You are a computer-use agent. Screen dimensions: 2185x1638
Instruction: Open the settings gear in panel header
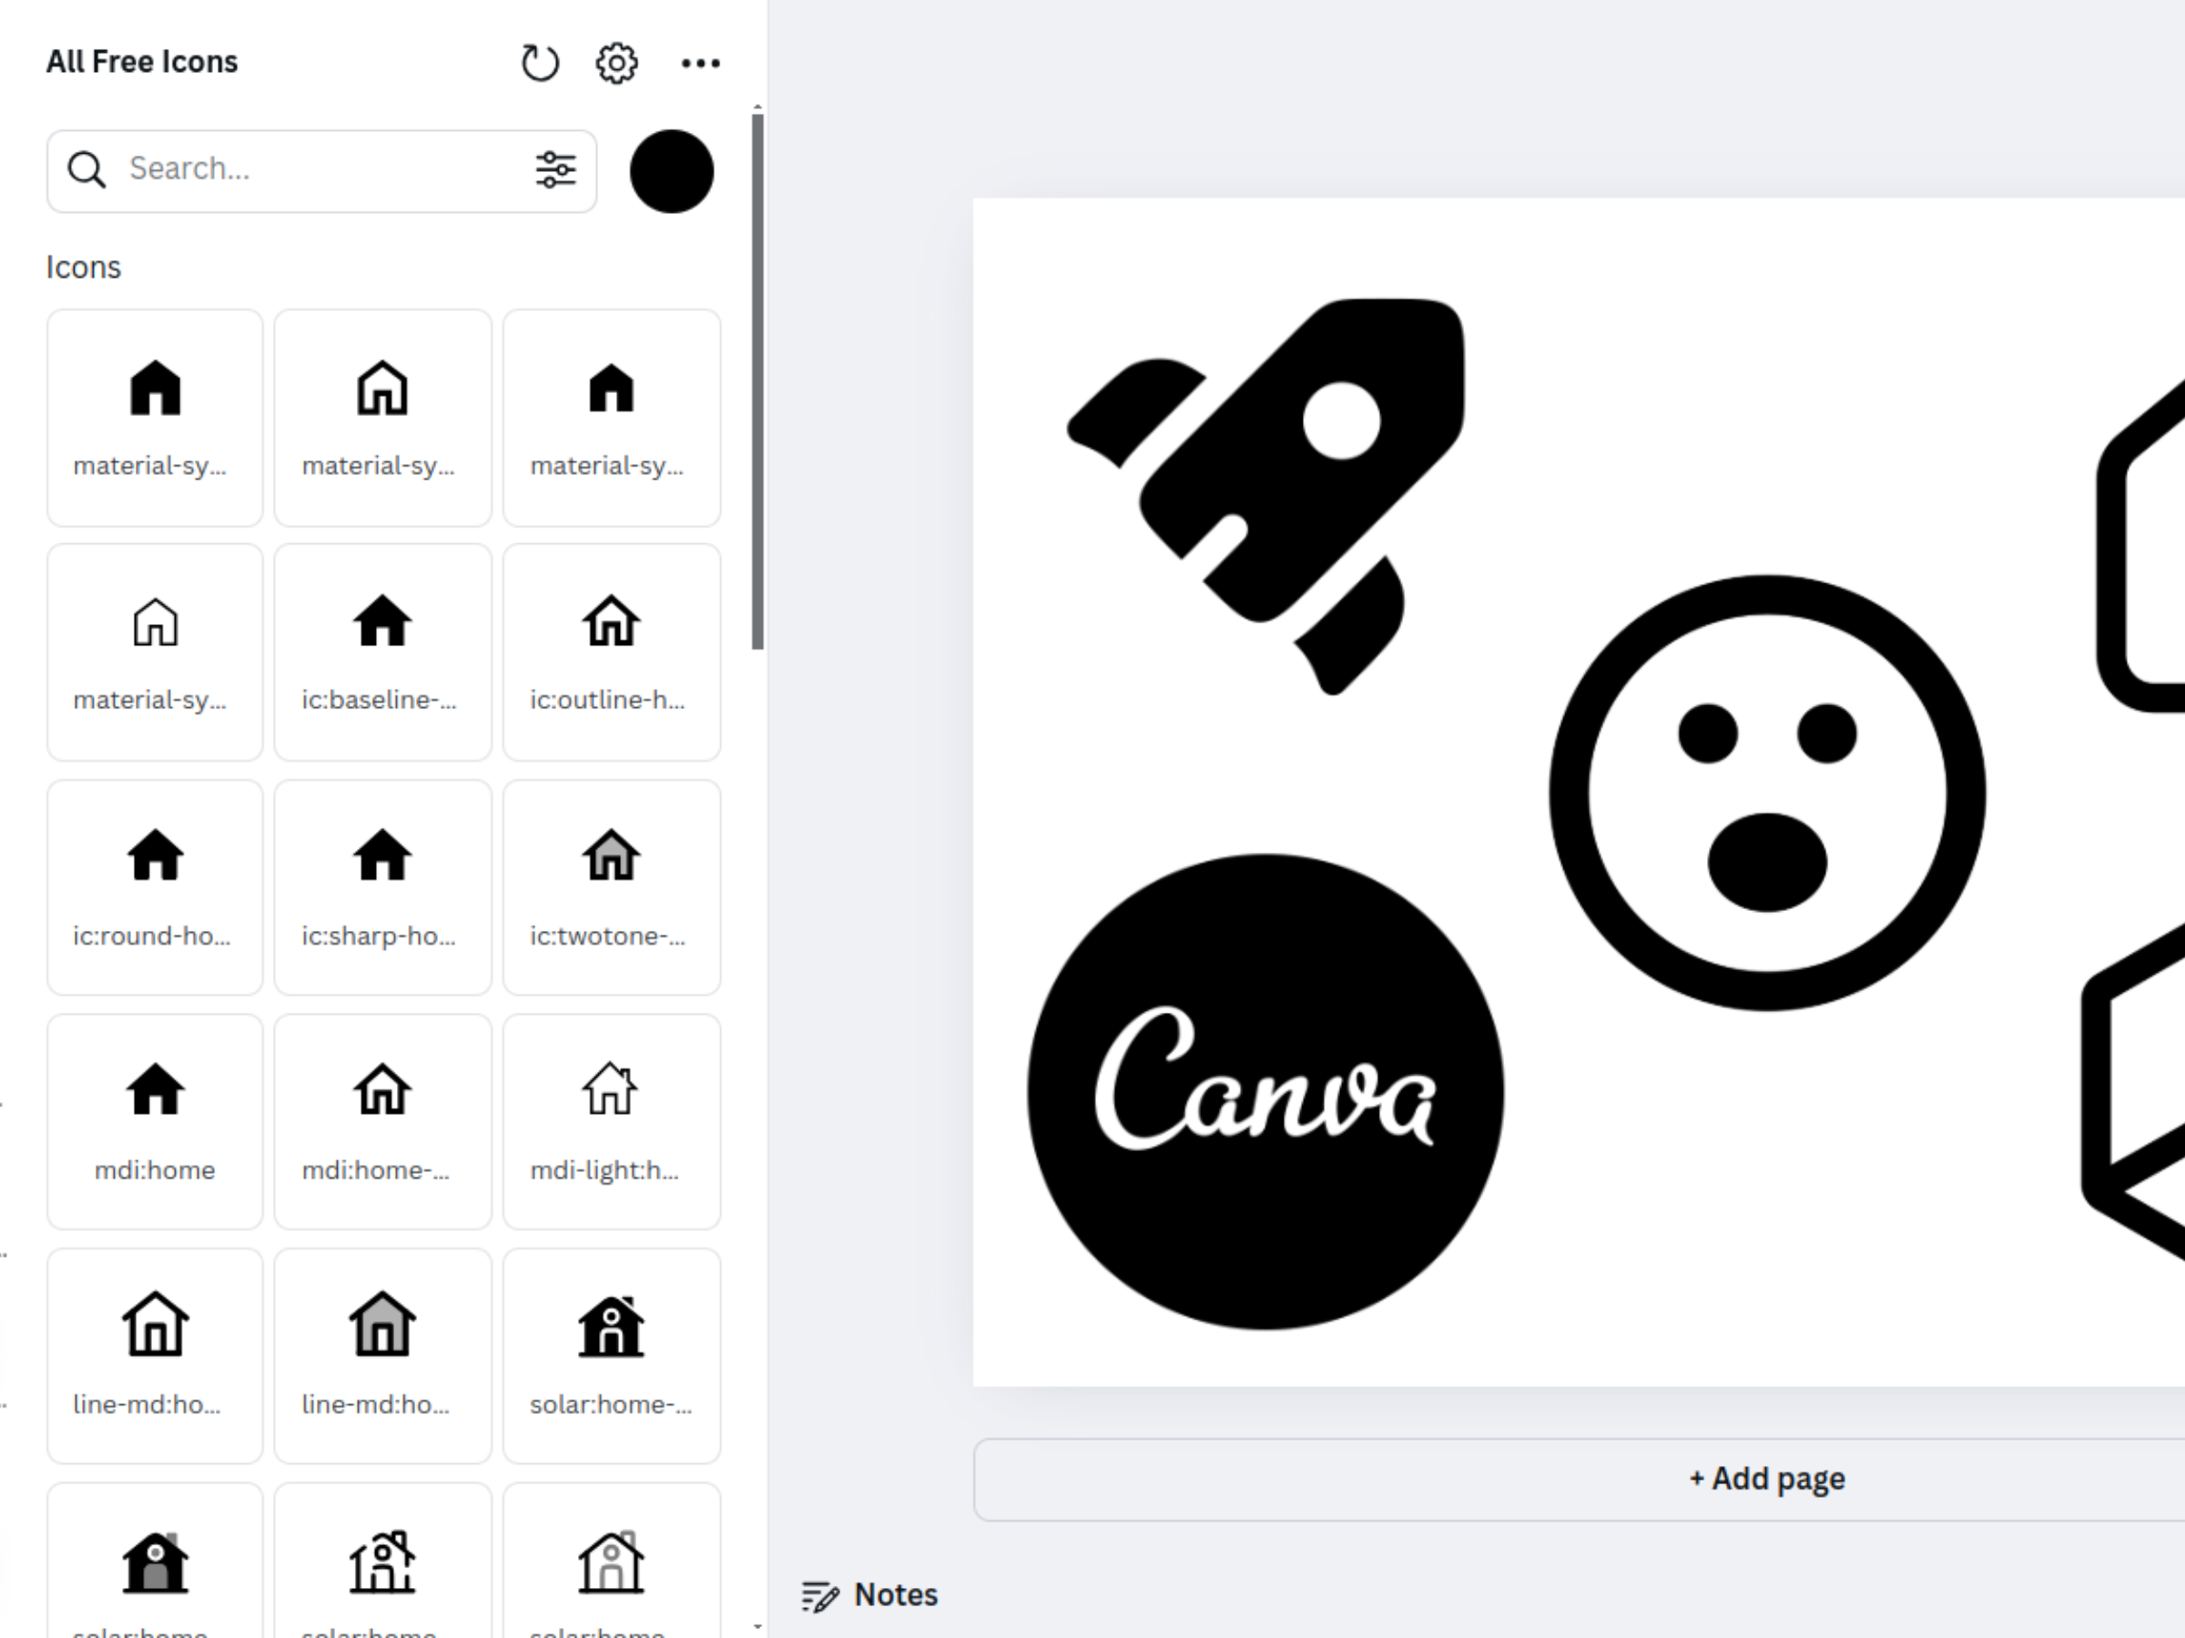[617, 63]
